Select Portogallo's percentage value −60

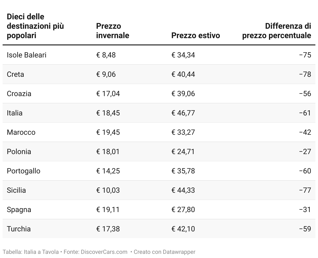tap(305, 171)
